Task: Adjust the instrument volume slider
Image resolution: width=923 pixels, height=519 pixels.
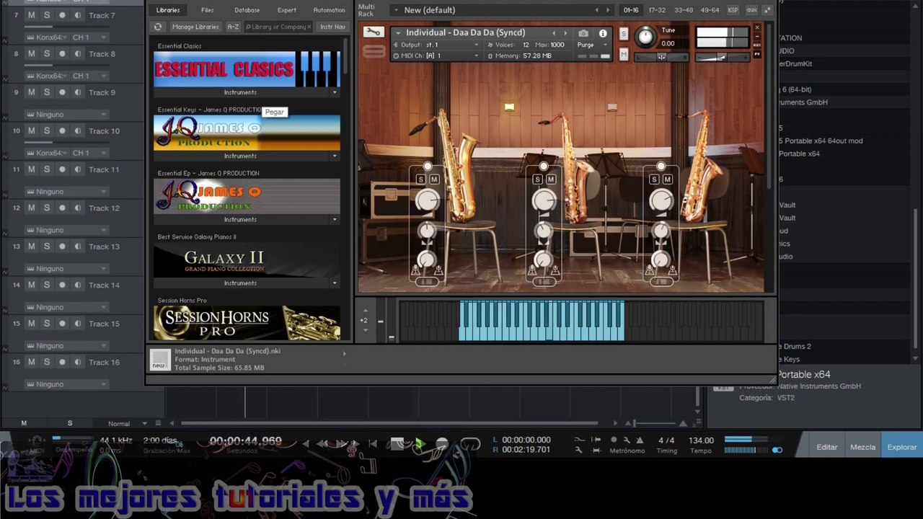Action: pyautogui.click(x=723, y=57)
